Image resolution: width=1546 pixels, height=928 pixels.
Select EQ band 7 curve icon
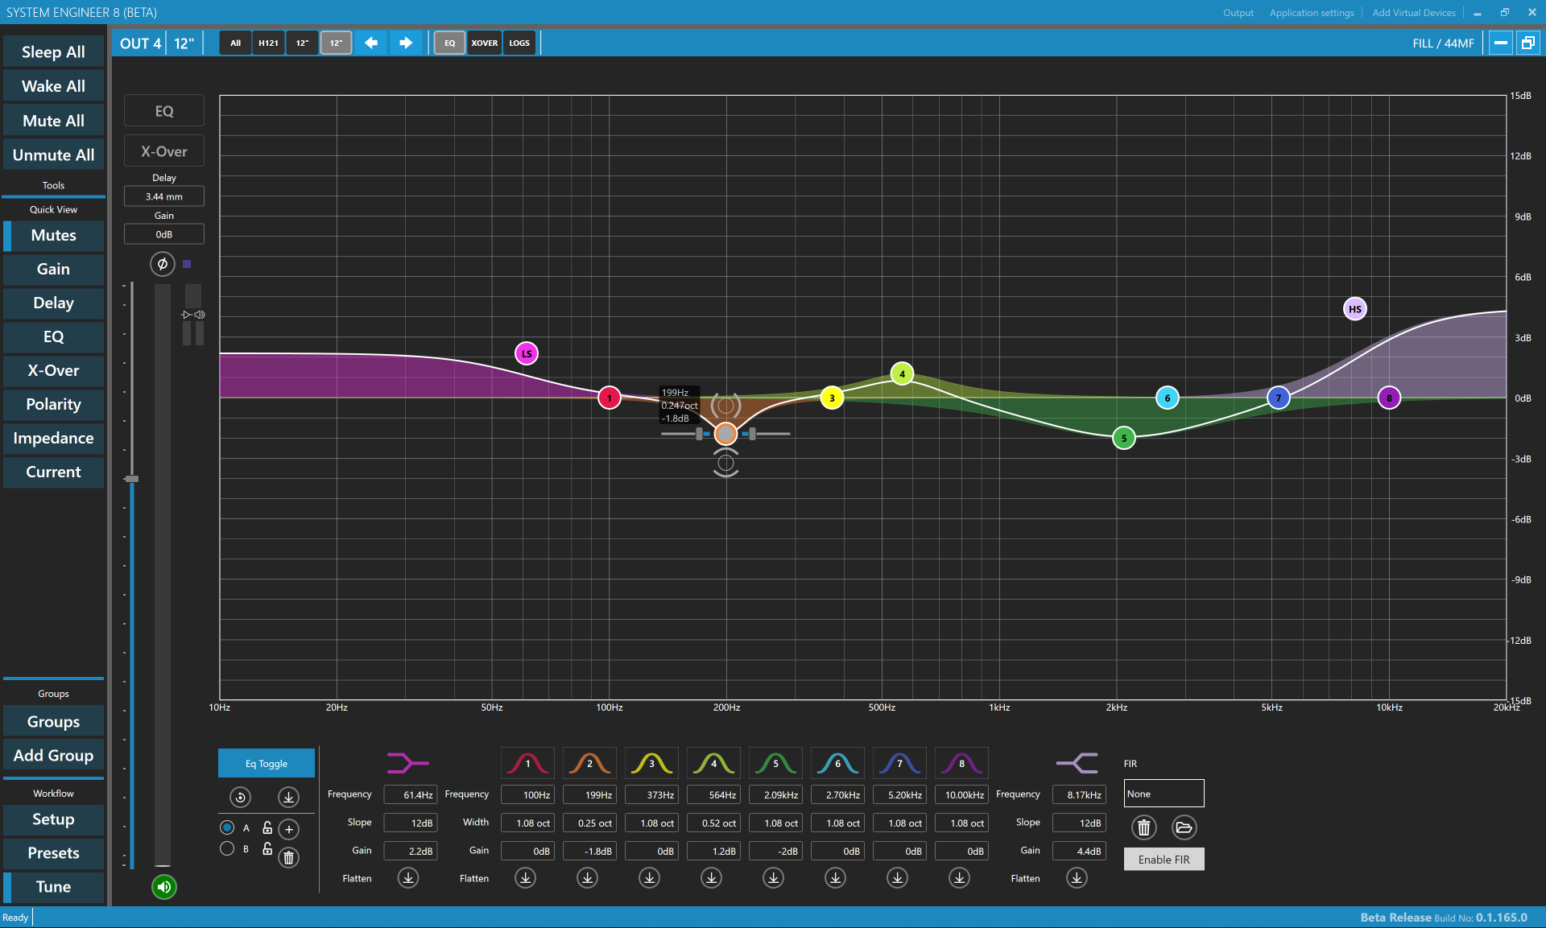[x=900, y=763]
